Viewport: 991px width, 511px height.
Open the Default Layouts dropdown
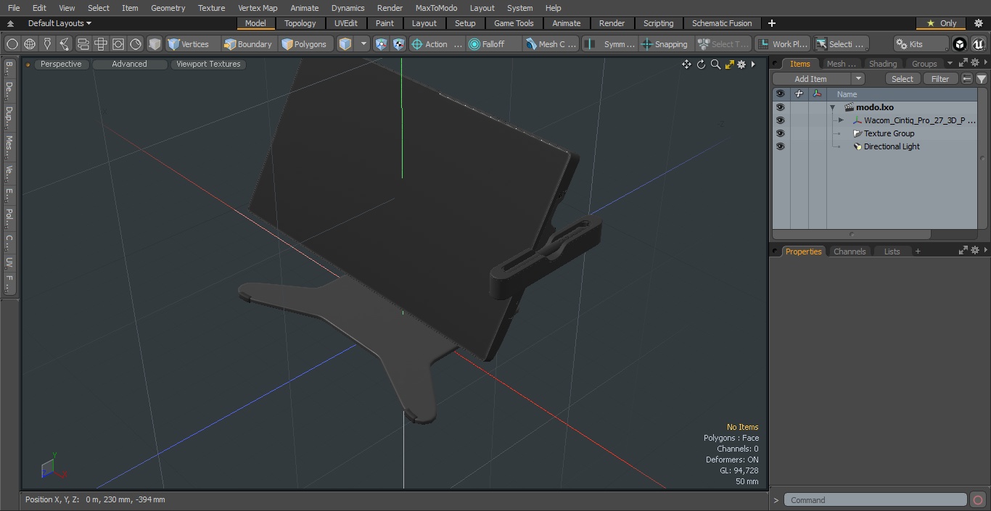click(x=59, y=23)
